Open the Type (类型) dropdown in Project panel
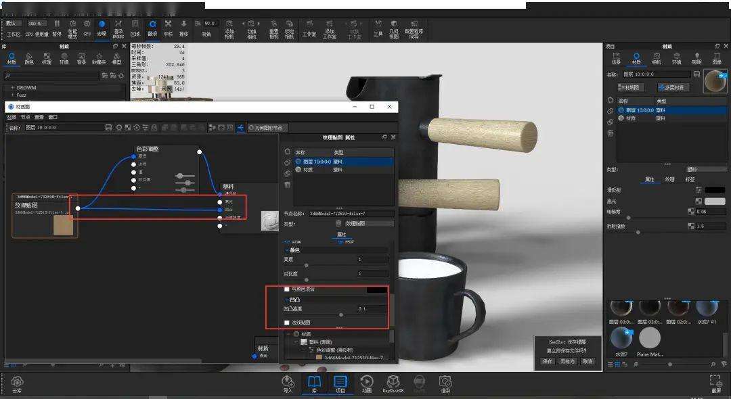Screen dimensions: 731x399 click(706, 170)
